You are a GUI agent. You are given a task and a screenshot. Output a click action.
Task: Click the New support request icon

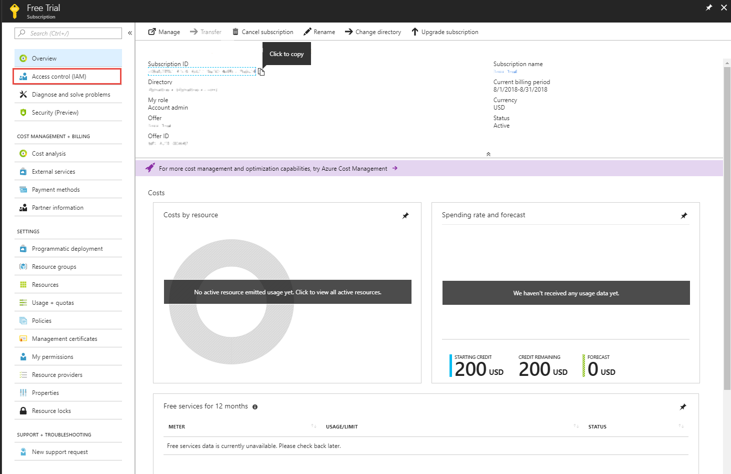tap(23, 452)
